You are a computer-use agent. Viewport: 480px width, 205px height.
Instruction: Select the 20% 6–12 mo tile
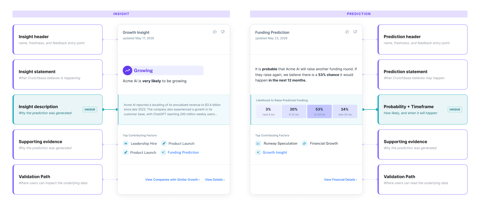click(x=294, y=111)
